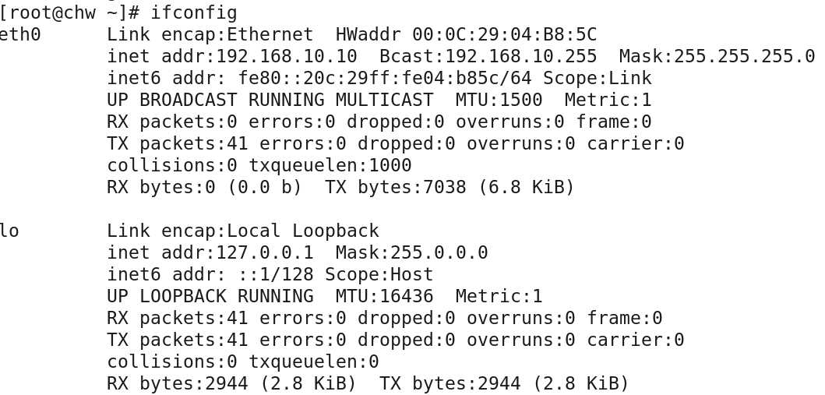Click the Bcast address 192.168.10.255

coord(521,56)
